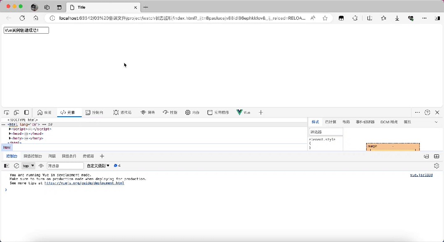Clear the console with the clear icon
This screenshot has width=444, height=242.
[x=16, y=166]
